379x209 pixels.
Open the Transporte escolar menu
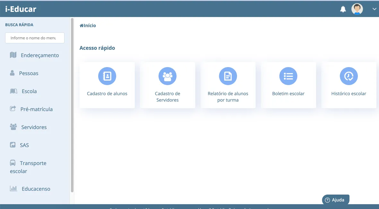pyautogui.click(x=28, y=167)
